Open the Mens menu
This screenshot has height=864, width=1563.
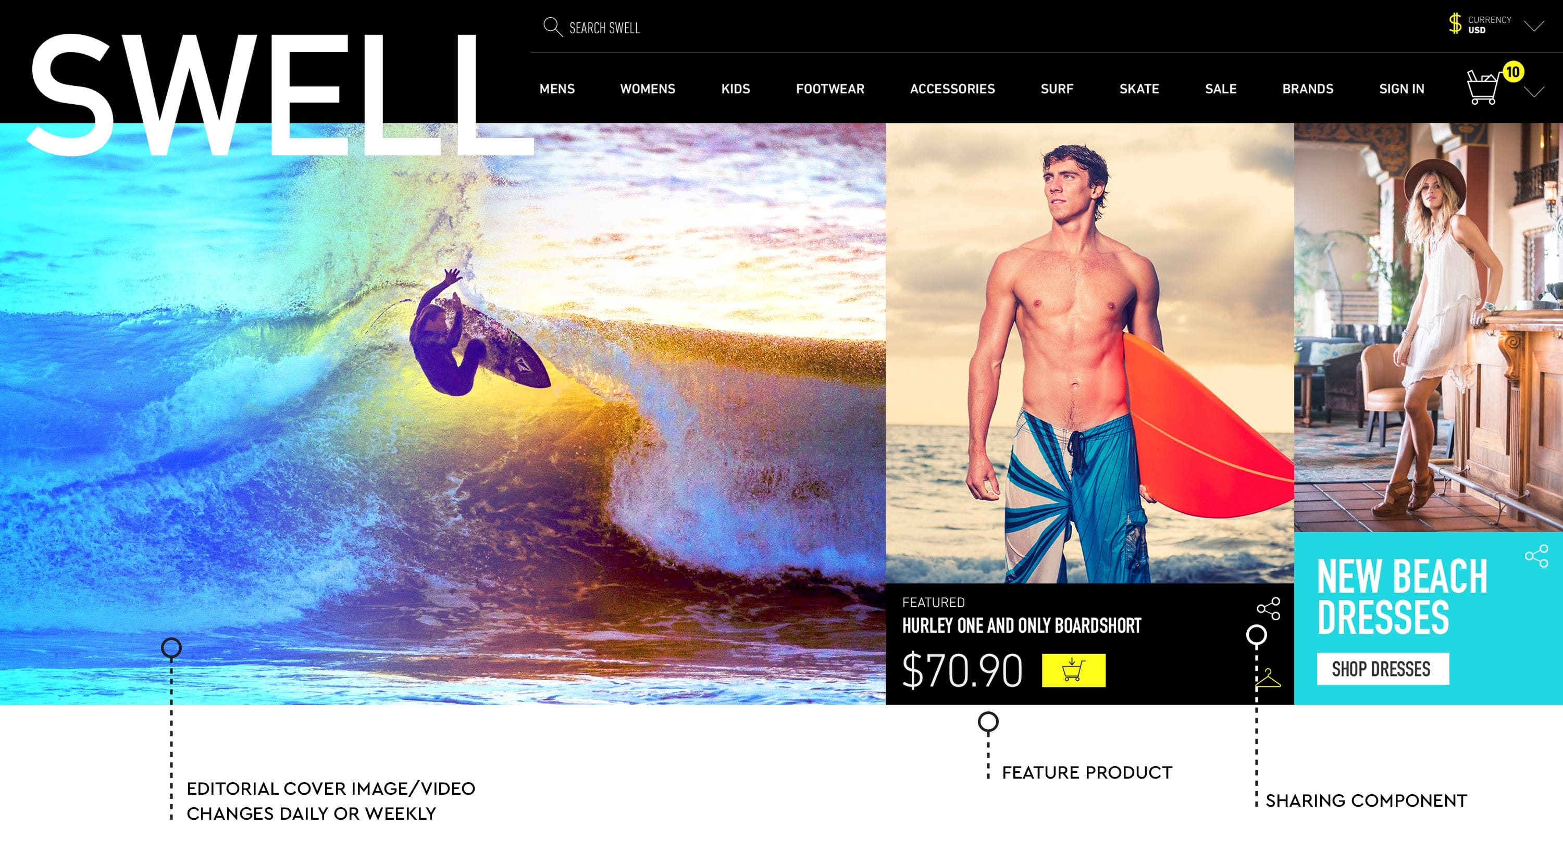pos(557,89)
